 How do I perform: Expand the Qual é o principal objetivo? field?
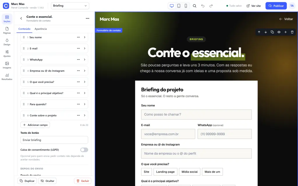pos(85,93)
